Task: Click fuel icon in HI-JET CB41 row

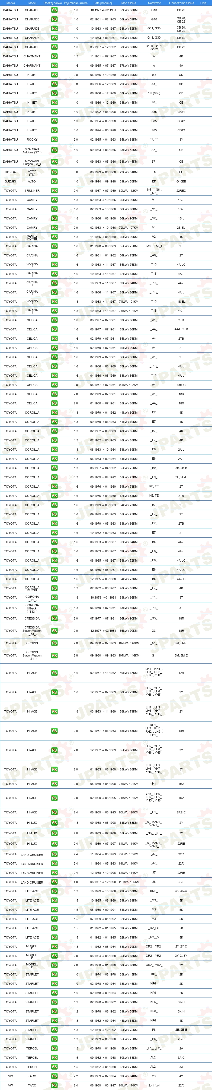Action: pyautogui.click(x=54, y=112)
